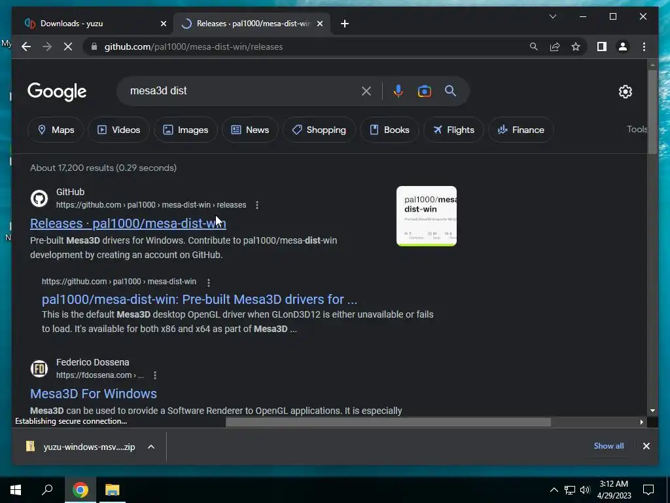Open File Explorer from the taskbar
Viewport: 670px width, 503px height.
coord(113,490)
